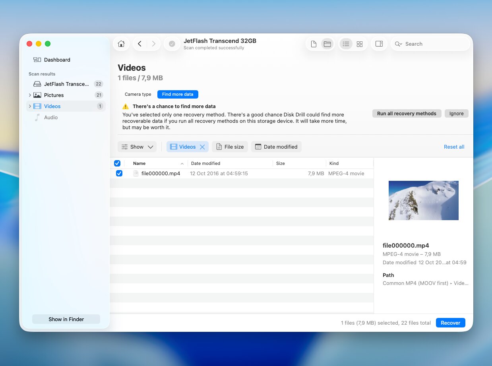Uncheck the file000000.mp4 checkbox

point(119,173)
